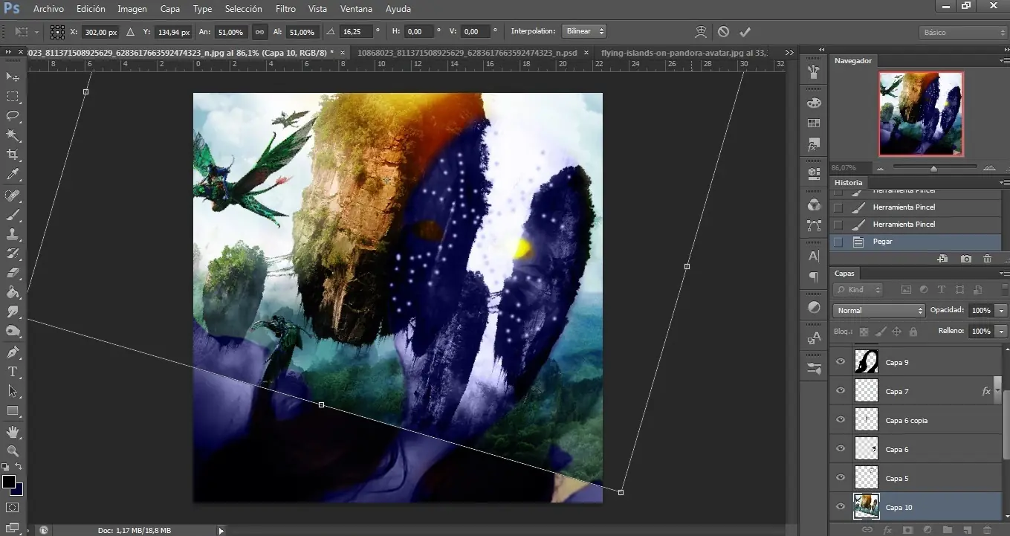Open the Navegador panel flyout menu
This screenshot has height=536, width=1010.
click(x=1004, y=60)
